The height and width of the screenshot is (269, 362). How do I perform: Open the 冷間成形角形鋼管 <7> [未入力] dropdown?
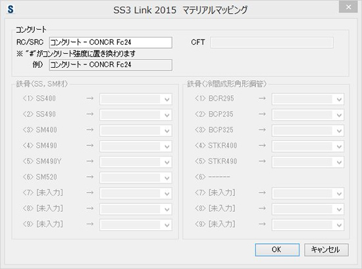(x=308, y=193)
